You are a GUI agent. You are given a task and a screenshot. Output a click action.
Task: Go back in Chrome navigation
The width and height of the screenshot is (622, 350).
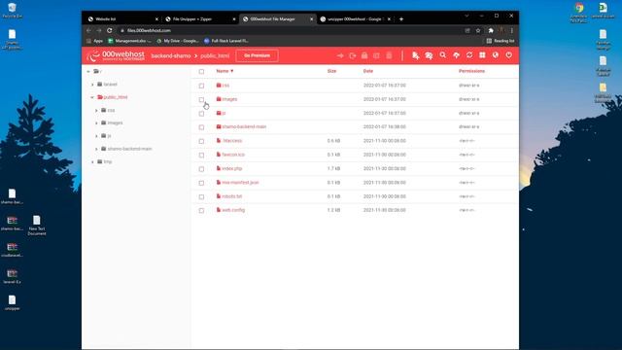pos(88,30)
